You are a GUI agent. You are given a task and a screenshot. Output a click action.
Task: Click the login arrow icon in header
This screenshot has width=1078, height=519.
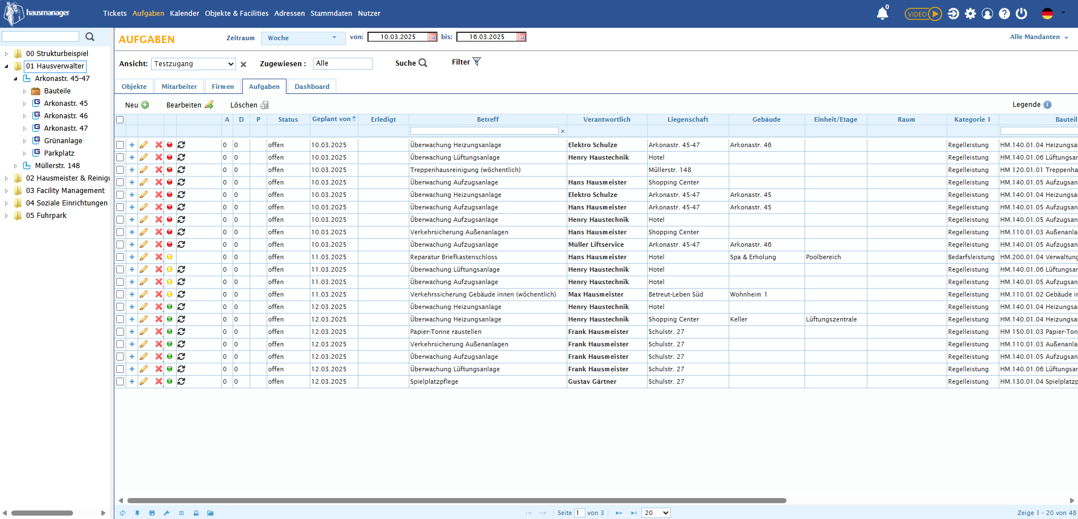pyautogui.click(x=953, y=14)
